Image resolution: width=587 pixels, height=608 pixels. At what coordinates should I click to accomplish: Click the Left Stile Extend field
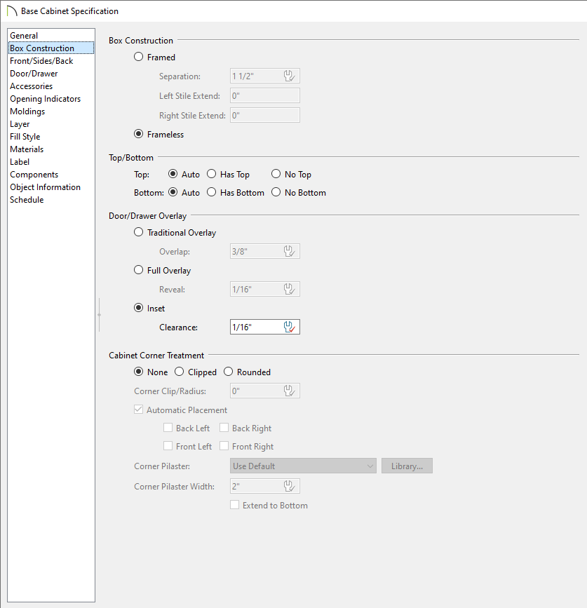click(x=265, y=96)
